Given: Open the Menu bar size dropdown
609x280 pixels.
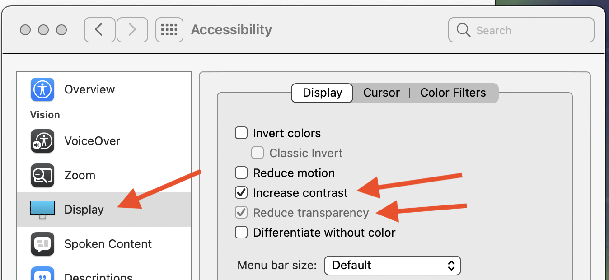Looking at the screenshot, I should click(x=392, y=265).
